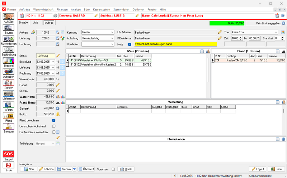The height and width of the screenshot is (178, 287).
Task: Open the Lieferanten sidebar icon
Action: pos(9,93)
